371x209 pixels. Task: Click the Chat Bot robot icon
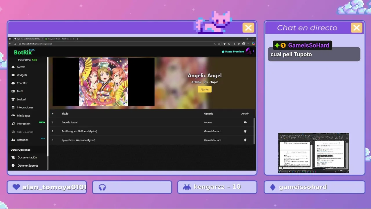pyautogui.click(x=13, y=83)
